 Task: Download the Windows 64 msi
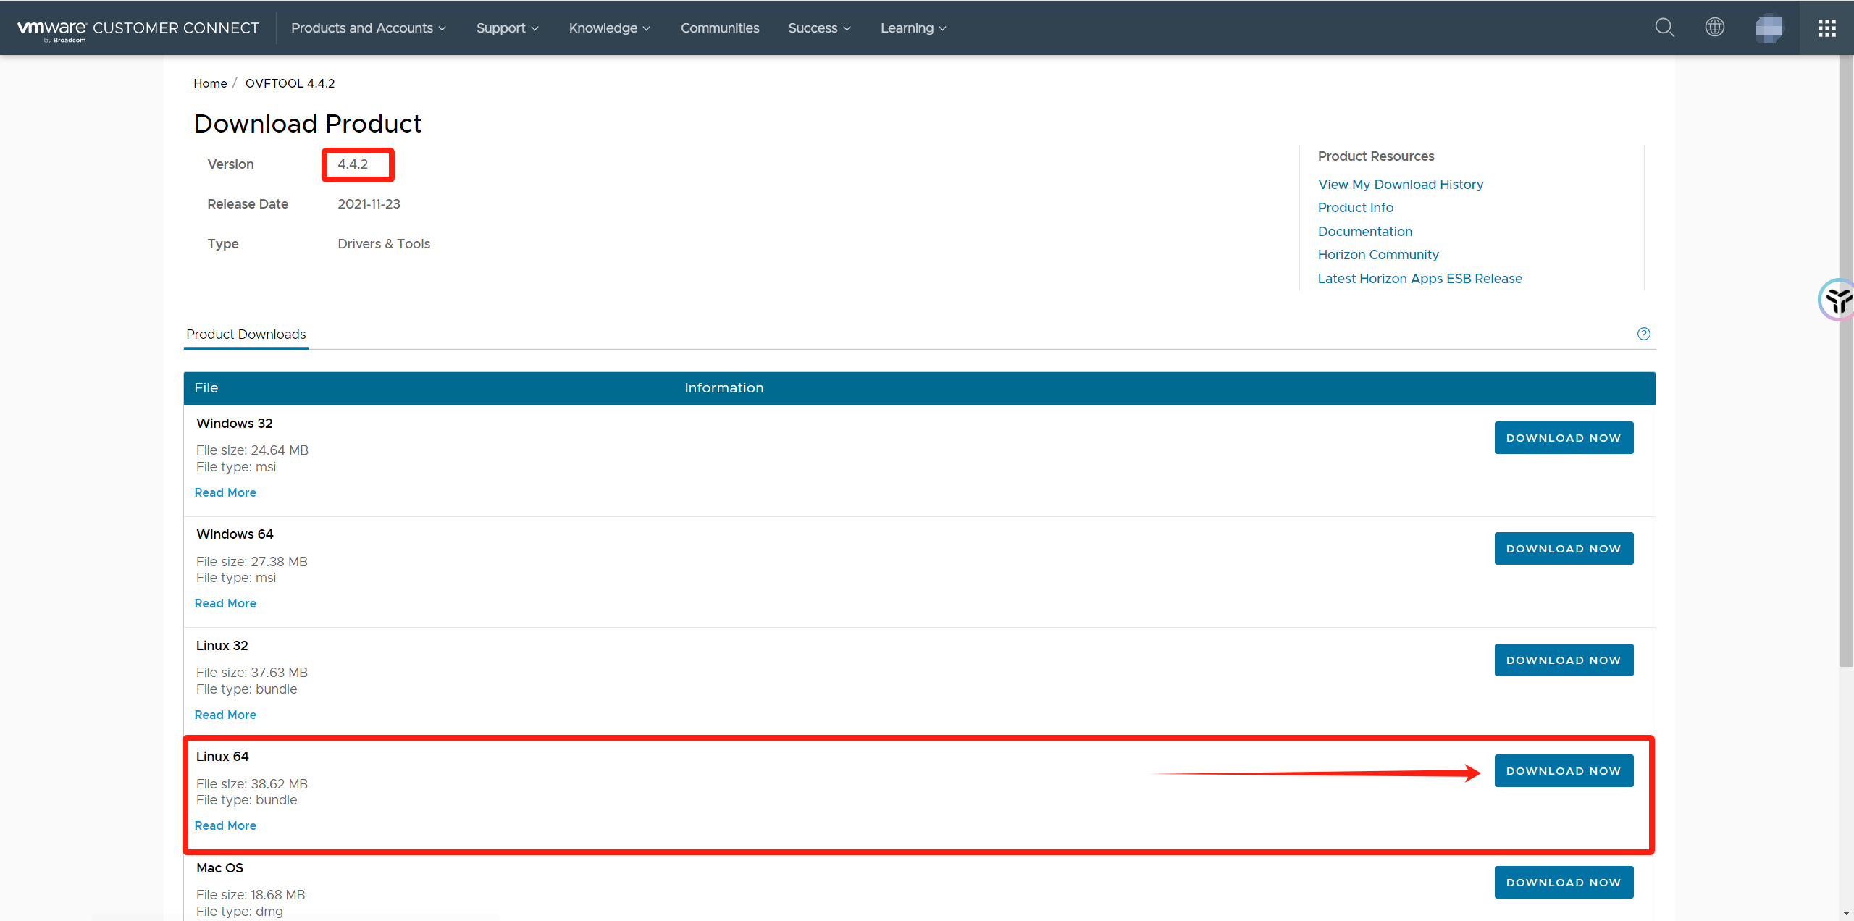coord(1563,549)
